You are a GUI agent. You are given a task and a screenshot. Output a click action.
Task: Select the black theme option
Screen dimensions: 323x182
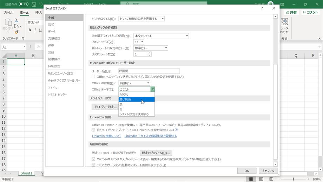[137, 104]
